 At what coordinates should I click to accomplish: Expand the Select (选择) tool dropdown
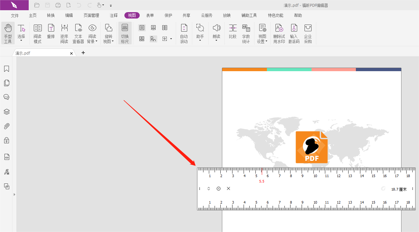[21, 41]
